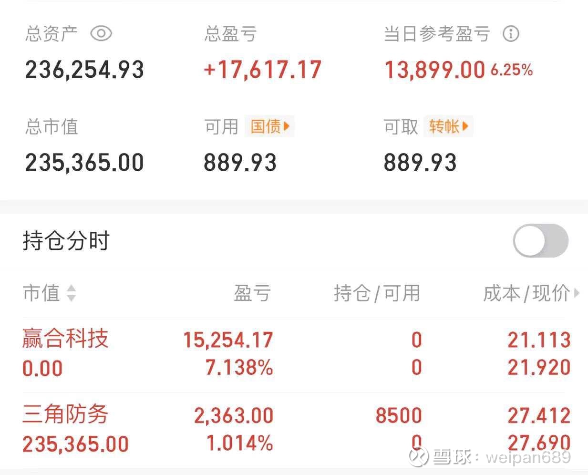Image resolution: width=588 pixels, height=475 pixels.
Task: Expand columns arrow next to 成本/现价
Action: point(576,293)
